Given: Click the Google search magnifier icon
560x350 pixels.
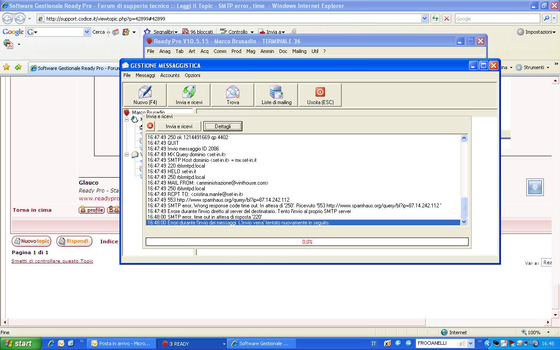Looking at the screenshot, I should click(546, 18).
